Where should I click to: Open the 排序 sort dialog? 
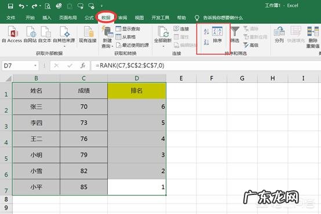coord(217,35)
